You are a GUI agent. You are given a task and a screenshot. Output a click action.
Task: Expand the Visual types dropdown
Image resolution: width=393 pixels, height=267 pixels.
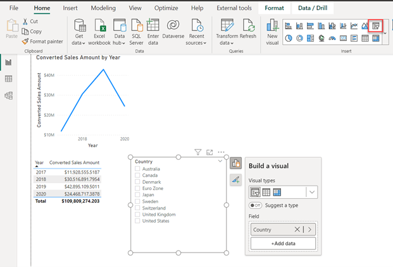coord(311,192)
